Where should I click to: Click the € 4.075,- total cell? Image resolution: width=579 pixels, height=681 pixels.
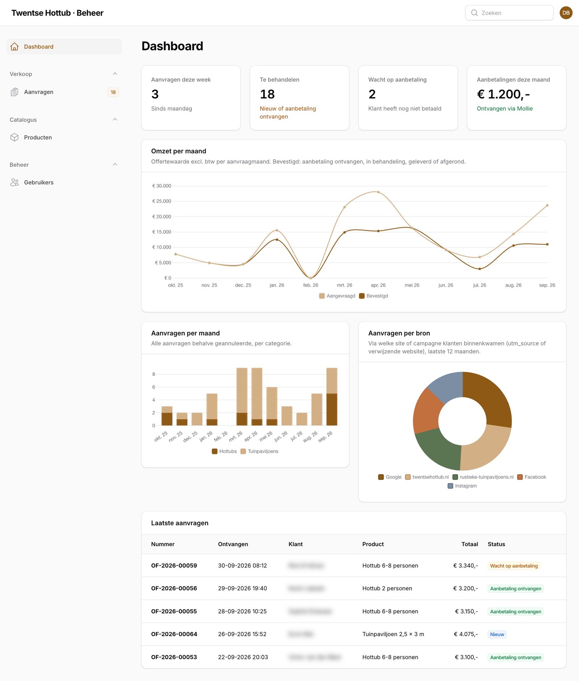coord(466,634)
